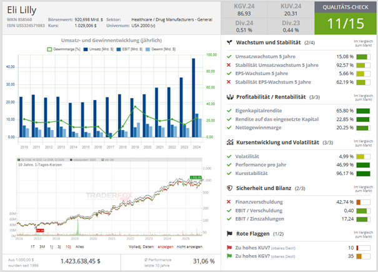Select the 1T chart timeframe

click(32, 247)
